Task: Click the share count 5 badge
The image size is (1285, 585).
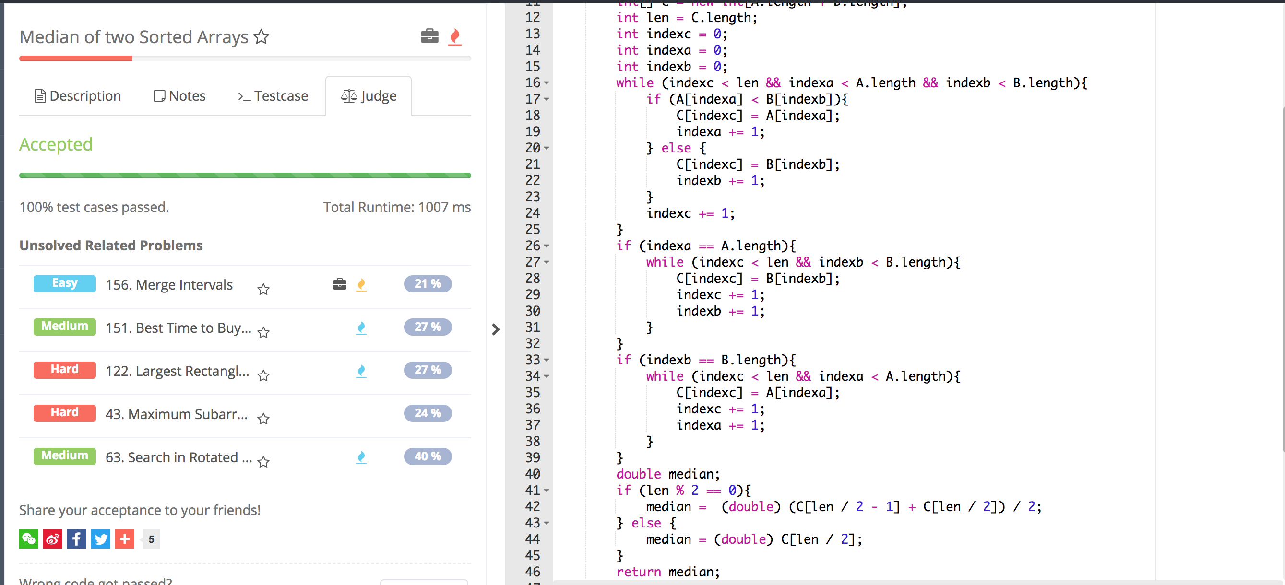Action: pos(151,539)
